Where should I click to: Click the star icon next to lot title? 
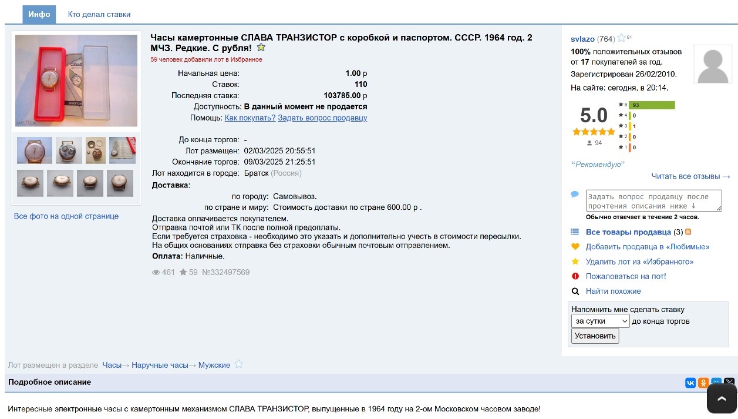261,48
